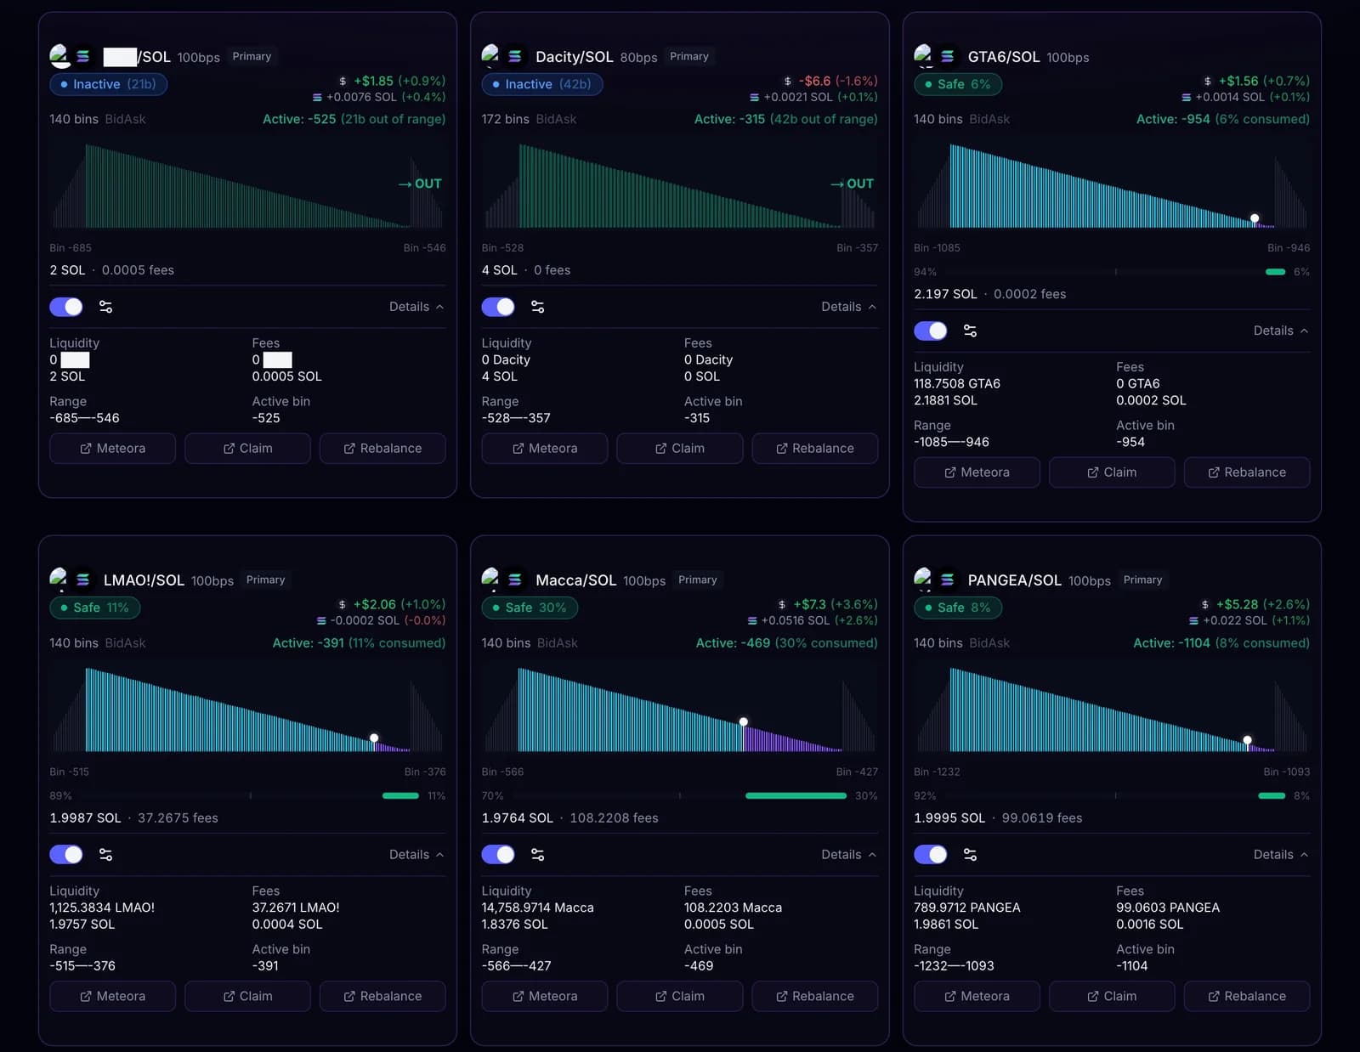Toggle the switch on PANGEA/SOL card
Viewport: 1360px width, 1052px height.
[x=931, y=855]
